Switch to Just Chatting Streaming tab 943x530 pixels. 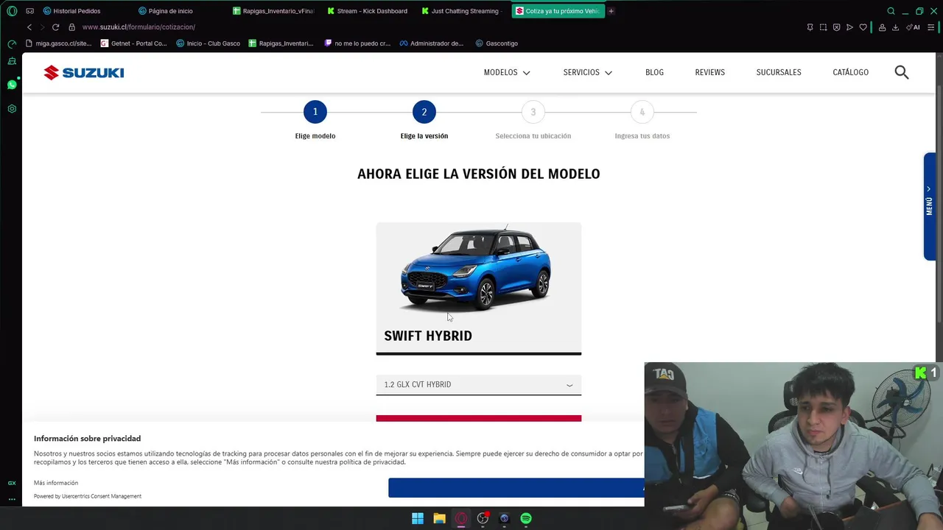(x=463, y=11)
